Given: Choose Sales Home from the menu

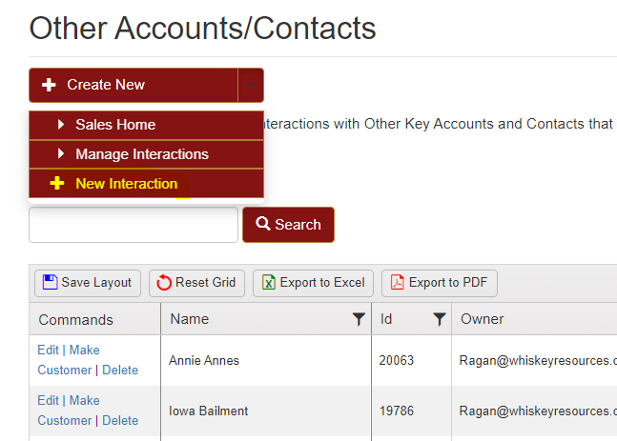Looking at the screenshot, I should (x=146, y=125).
